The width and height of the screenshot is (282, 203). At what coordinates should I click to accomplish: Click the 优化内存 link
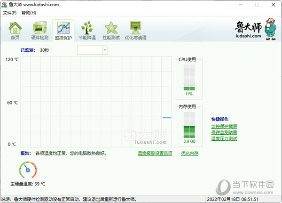coord(190,153)
